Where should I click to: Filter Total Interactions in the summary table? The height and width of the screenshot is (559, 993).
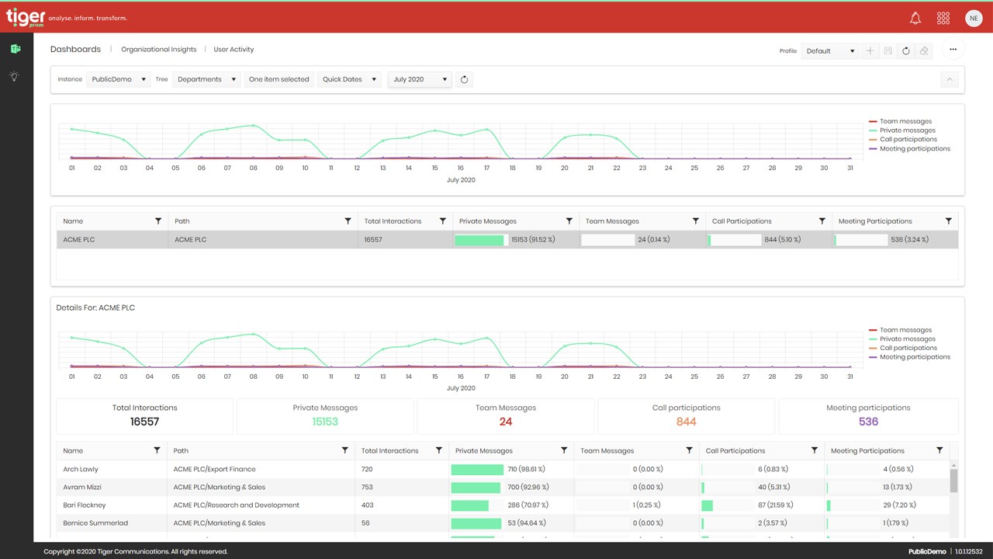[443, 221]
